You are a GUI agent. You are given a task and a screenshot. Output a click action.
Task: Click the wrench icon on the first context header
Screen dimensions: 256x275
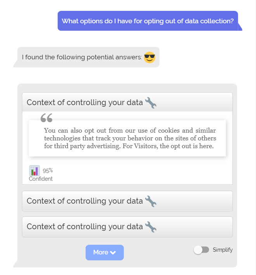click(x=150, y=103)
